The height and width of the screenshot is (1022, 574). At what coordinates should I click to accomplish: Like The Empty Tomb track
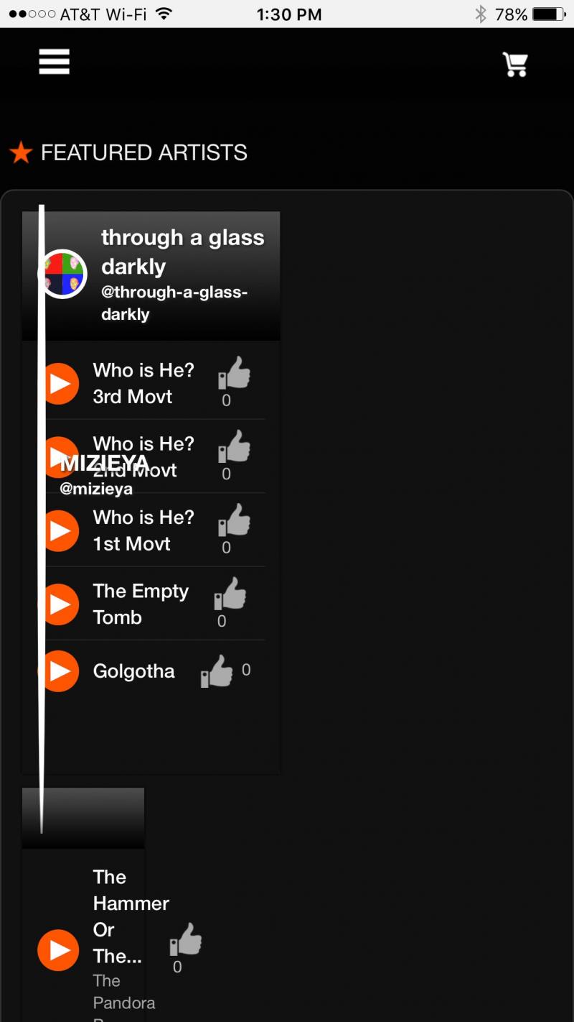point(230,594)
